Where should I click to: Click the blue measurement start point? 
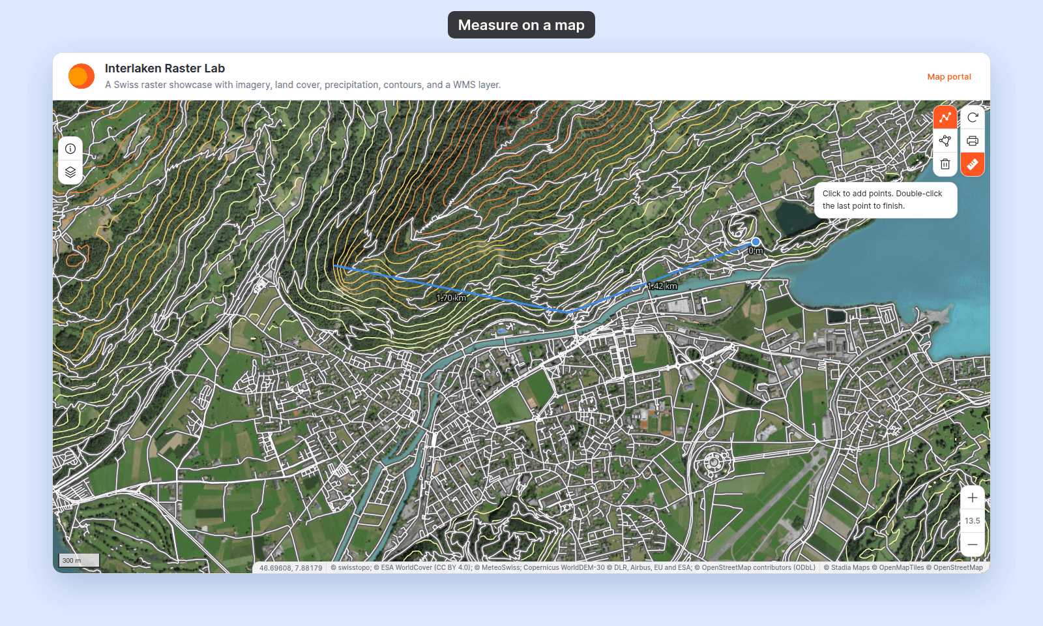pyautogui.click(x=756, y=242)
